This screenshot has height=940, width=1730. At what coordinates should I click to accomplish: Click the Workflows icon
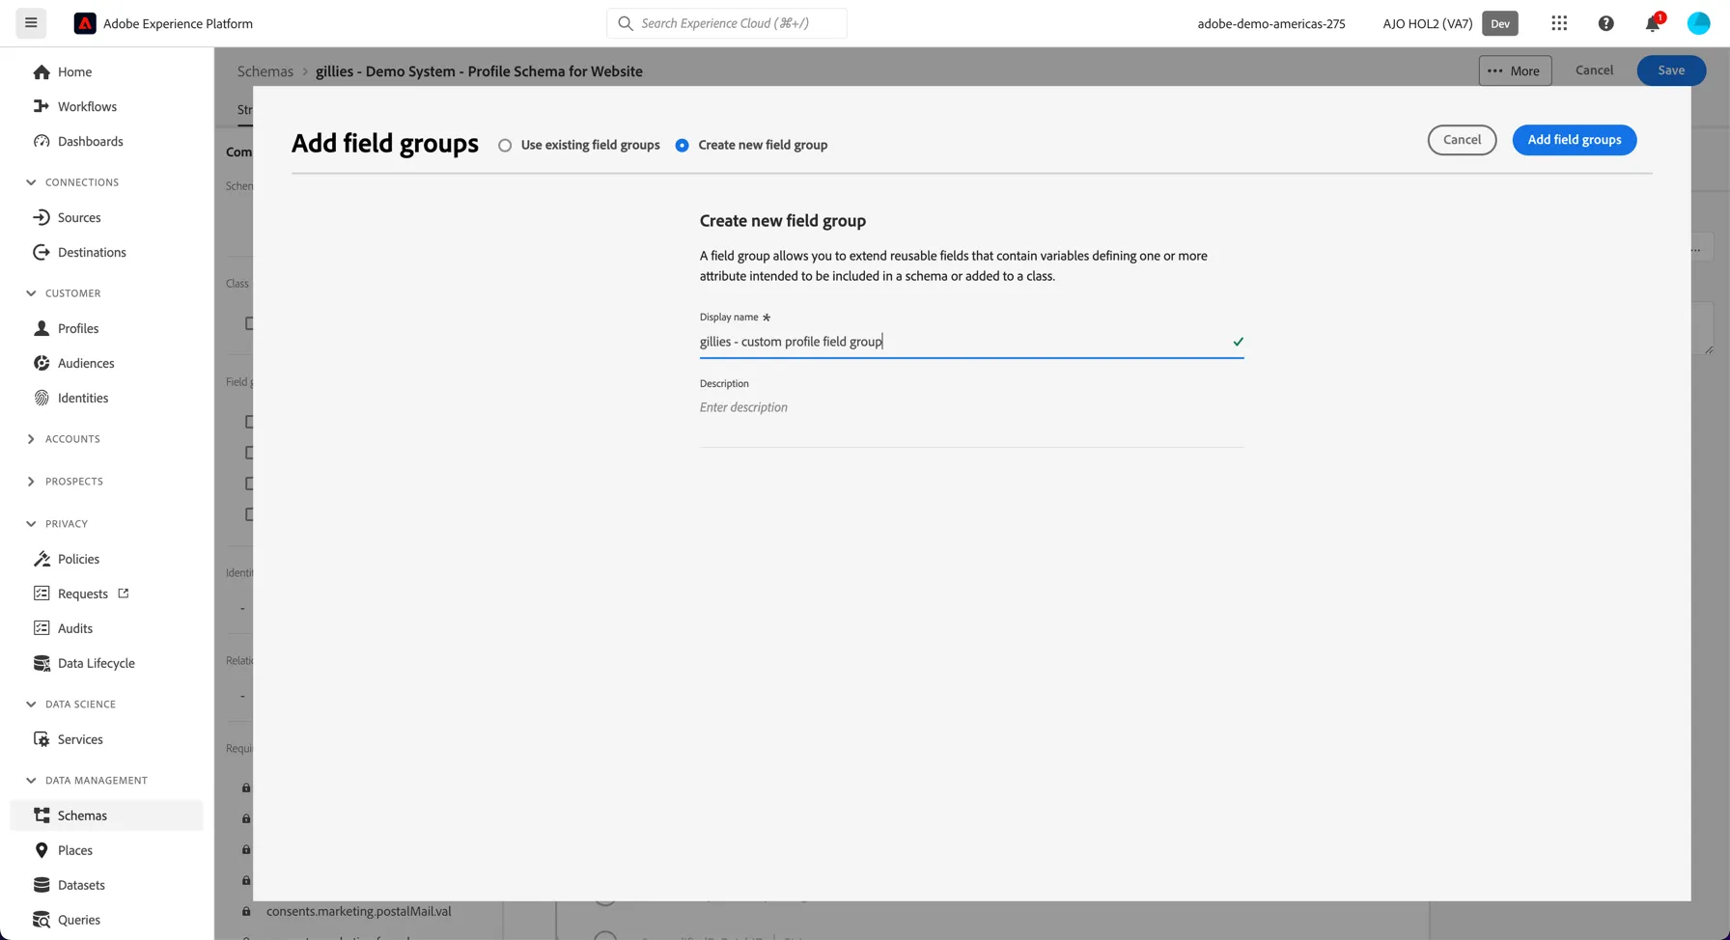42,107
